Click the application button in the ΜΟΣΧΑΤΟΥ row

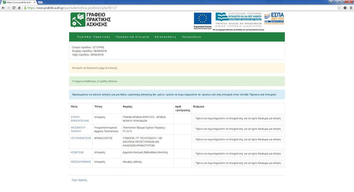[x=238, y=129]
